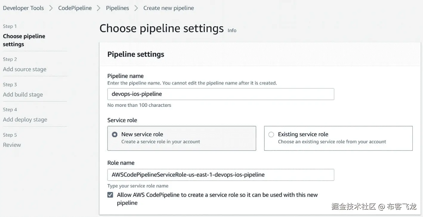Click the Role name input field

click(220, 175)
